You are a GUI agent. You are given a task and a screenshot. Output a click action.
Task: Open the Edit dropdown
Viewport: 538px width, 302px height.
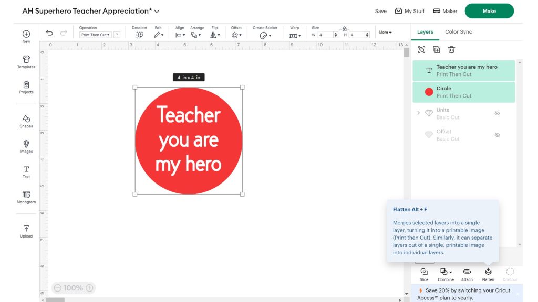(x=159, y=35)
